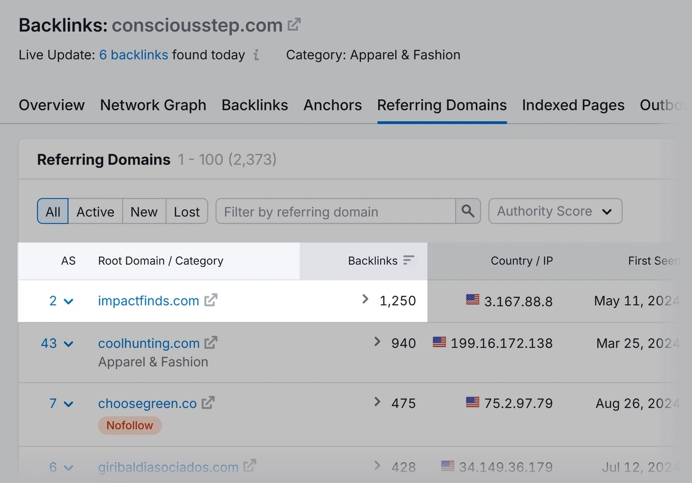Open the Authority Score dropdown
692x483 pixels.
coord(555,211)
